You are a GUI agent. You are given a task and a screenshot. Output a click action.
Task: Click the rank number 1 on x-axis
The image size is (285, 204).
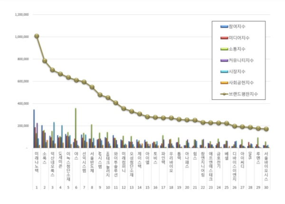[x=37, y=188]
